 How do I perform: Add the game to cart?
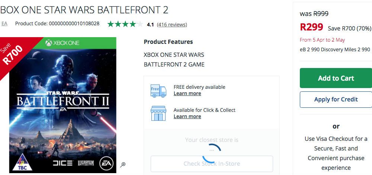[336, 78]
